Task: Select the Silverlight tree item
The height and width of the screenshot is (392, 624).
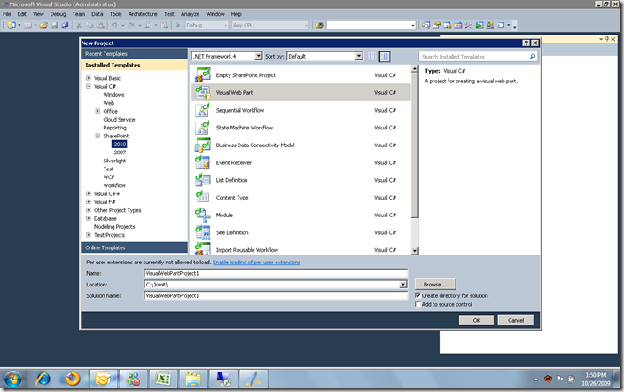Action: point(114,161)
